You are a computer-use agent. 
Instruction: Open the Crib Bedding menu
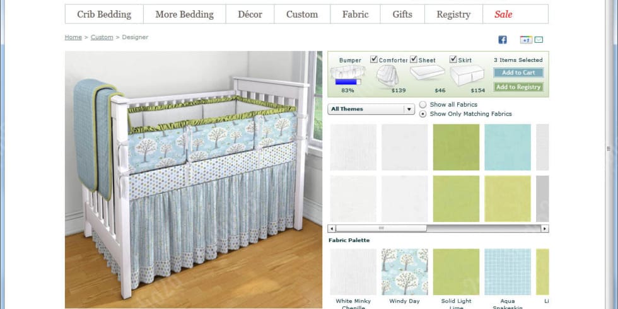click(104, 14)
